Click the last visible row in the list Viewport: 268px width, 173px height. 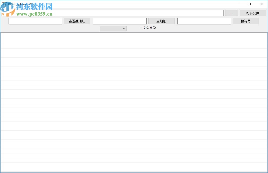(x=134, y=168)
